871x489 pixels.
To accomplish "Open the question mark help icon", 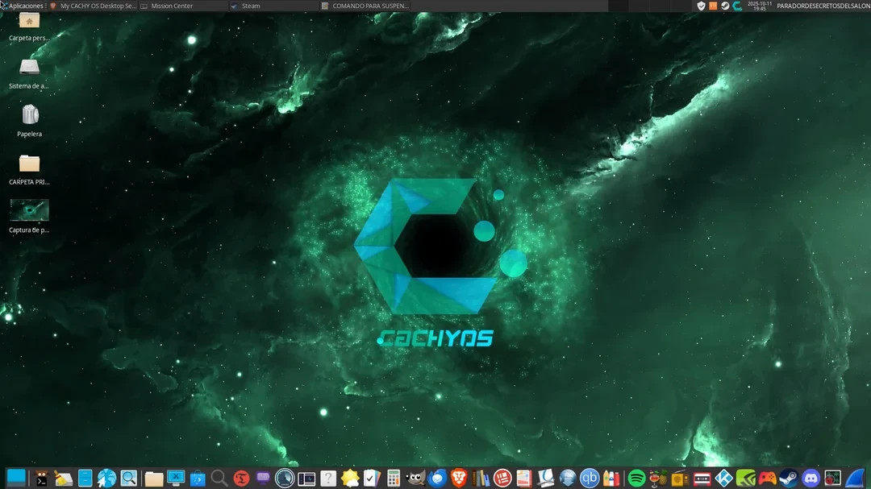I will coord(328,478).
